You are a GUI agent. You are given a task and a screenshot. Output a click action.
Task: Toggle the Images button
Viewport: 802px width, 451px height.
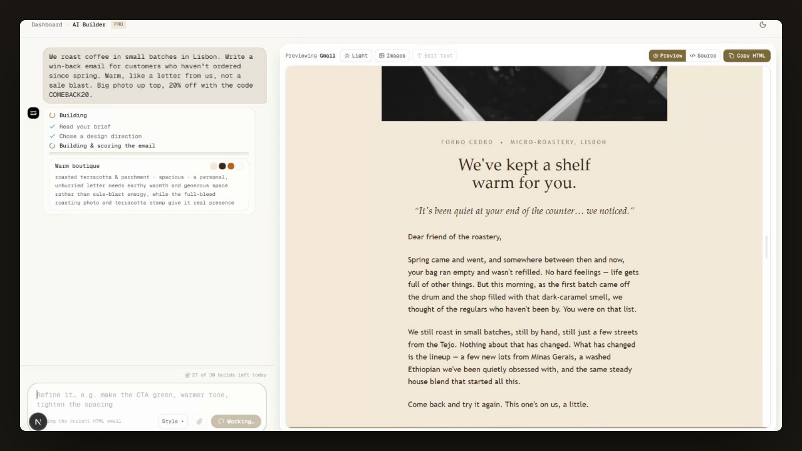tap(392, 56)
